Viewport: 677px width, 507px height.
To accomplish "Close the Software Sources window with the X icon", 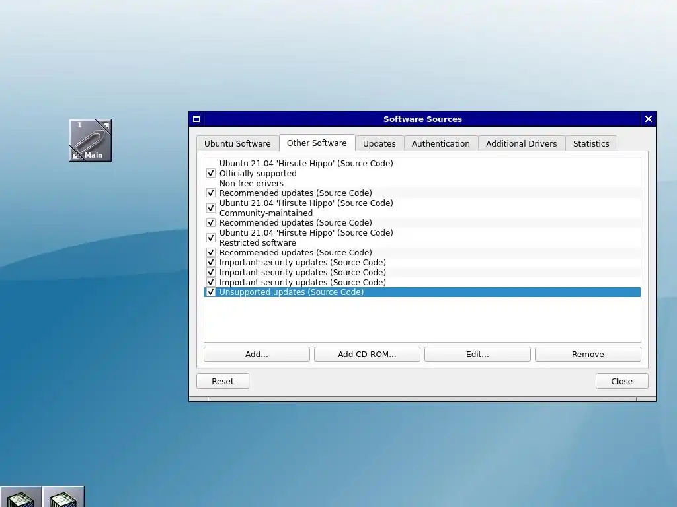I will click(x=648, y=119).
